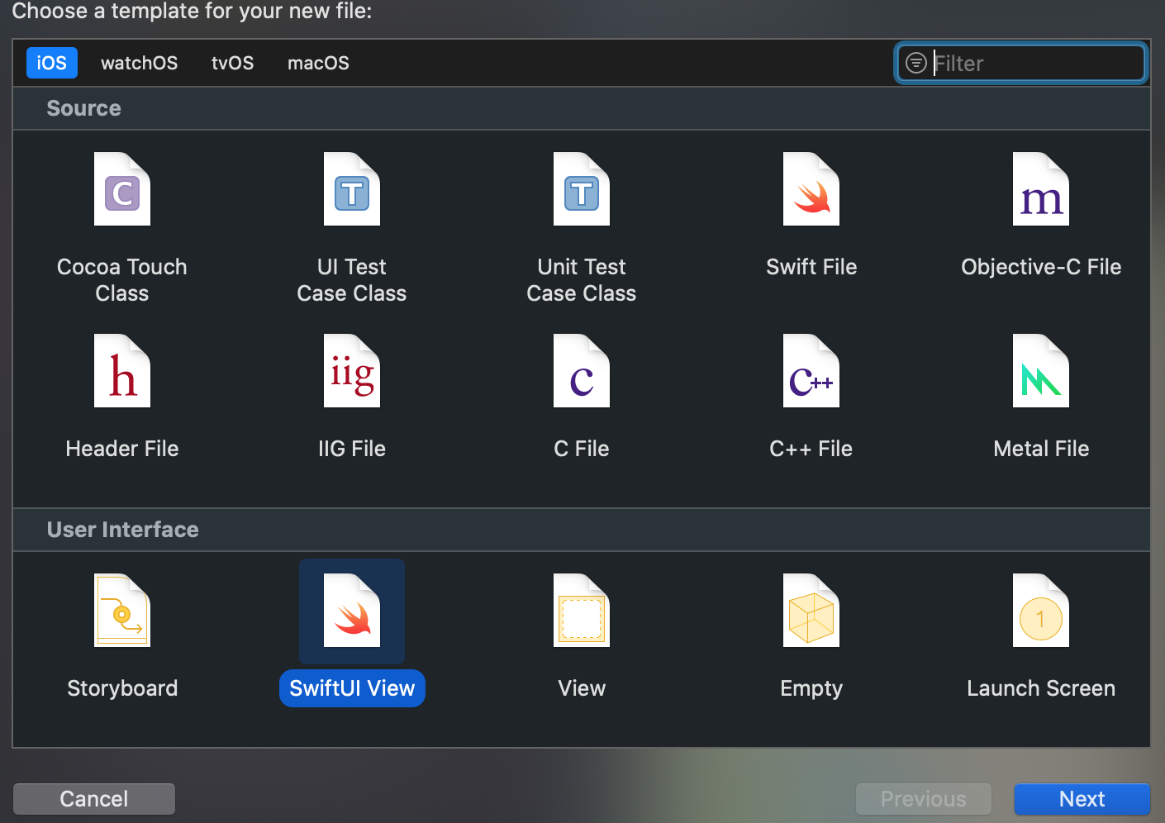This screenshot has height=823, width=1165.
Task: Switch to the watchOS platform tab
Action: click(140, 63)
